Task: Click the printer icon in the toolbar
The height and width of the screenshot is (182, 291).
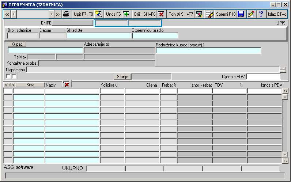Action: point(66,14)
